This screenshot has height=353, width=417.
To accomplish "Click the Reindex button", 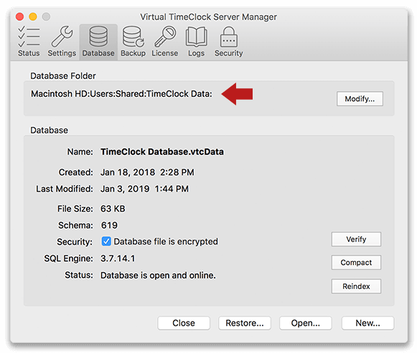I will point(356,286).
